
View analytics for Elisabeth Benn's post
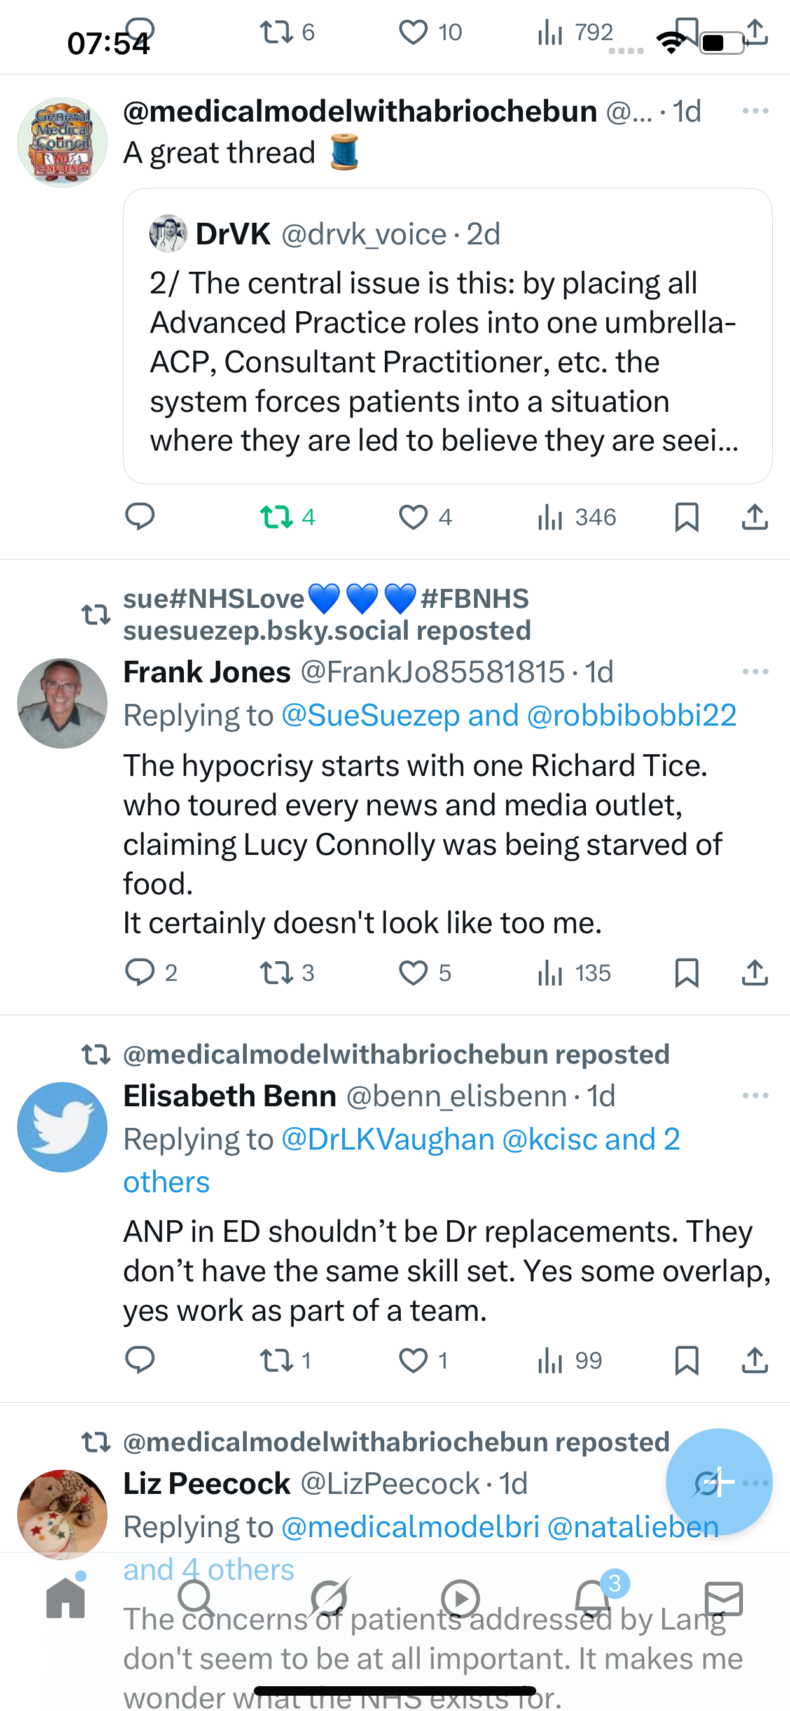point(551,1361)
